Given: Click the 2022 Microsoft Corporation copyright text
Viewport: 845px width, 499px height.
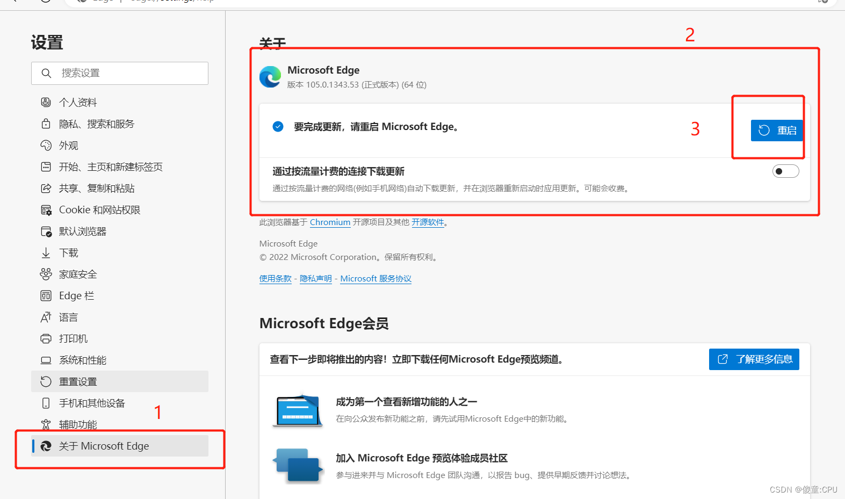Looking at the screenshot, I should pyautogui.click(x=349, y=257).
